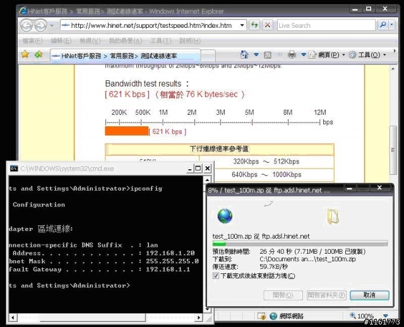Expand address bar URL history dropdown
404x327 pixels.
[242, 25]
